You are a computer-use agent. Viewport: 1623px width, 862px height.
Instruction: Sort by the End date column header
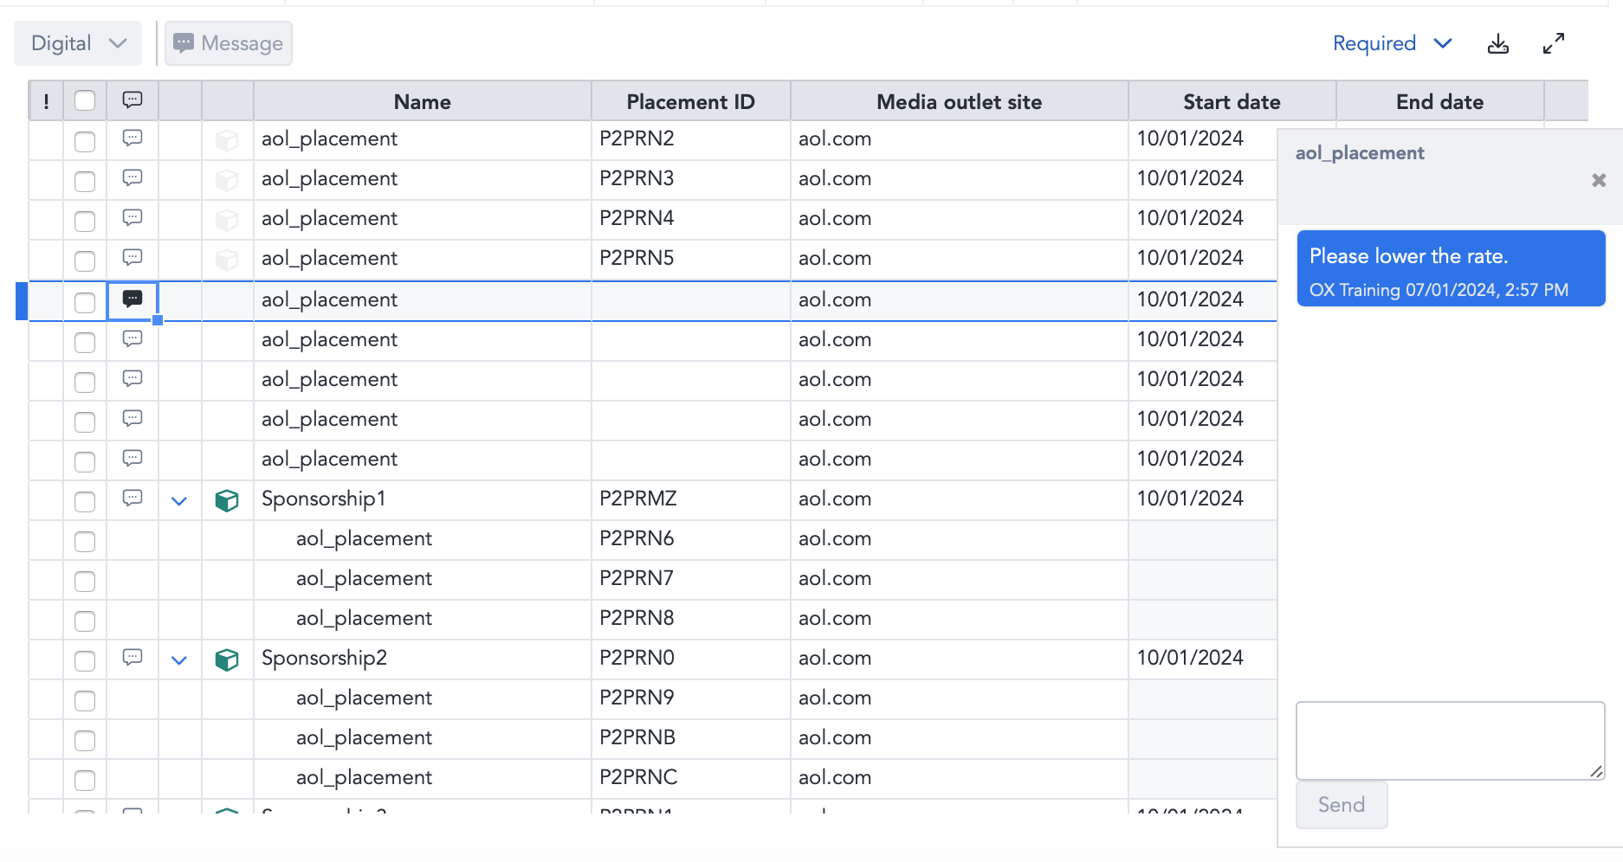click(1439, 101)
